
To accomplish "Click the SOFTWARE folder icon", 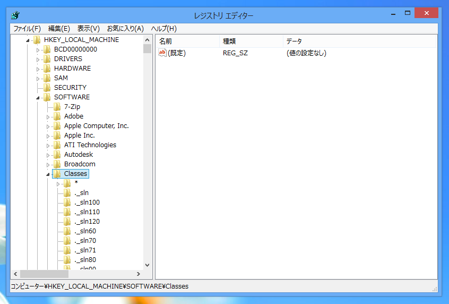I will coord(47,97).
